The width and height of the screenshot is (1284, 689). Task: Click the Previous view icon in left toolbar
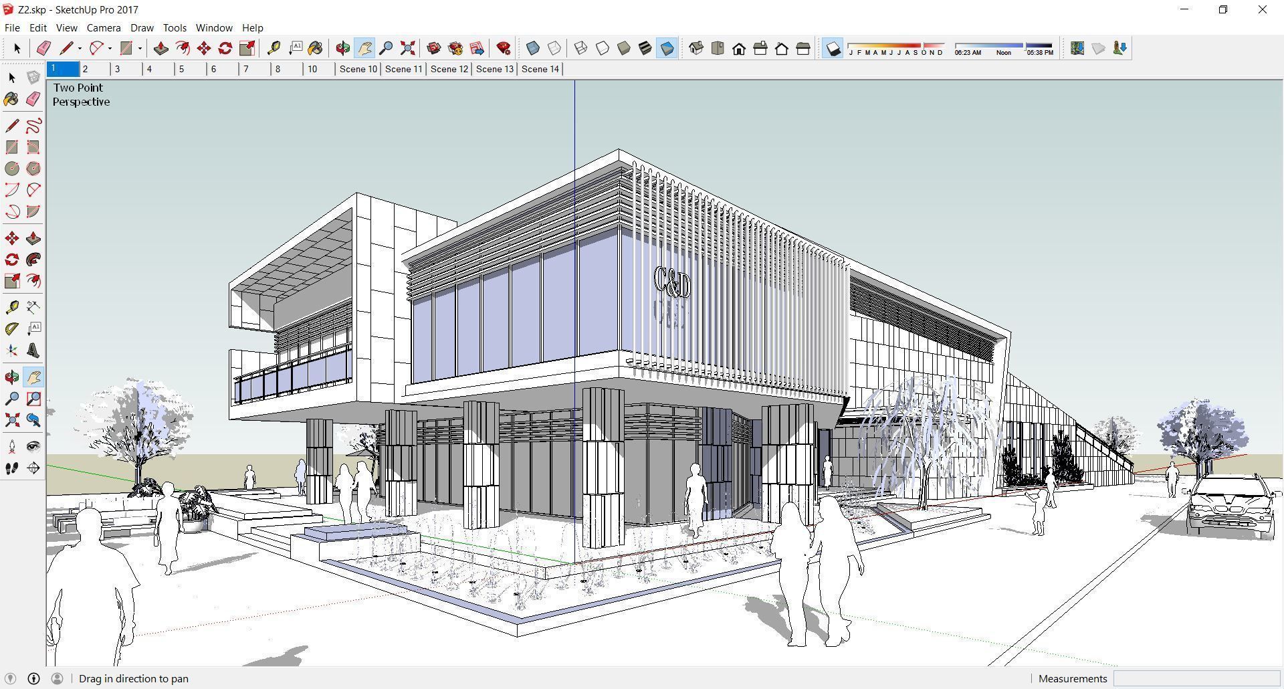coord(33,420)
